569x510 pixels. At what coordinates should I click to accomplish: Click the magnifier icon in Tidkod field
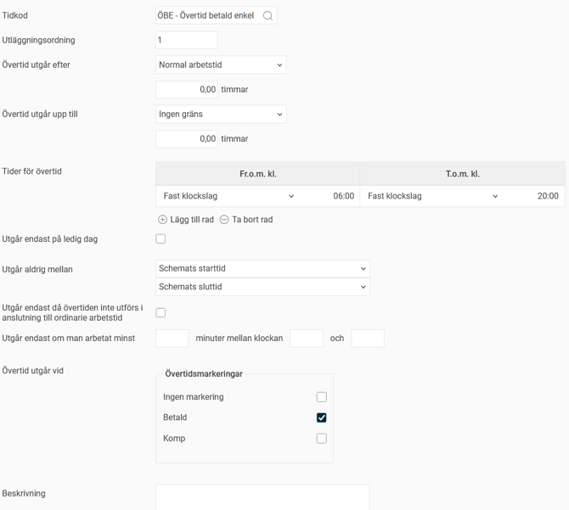pyautogui.click(x=268, y=16)
